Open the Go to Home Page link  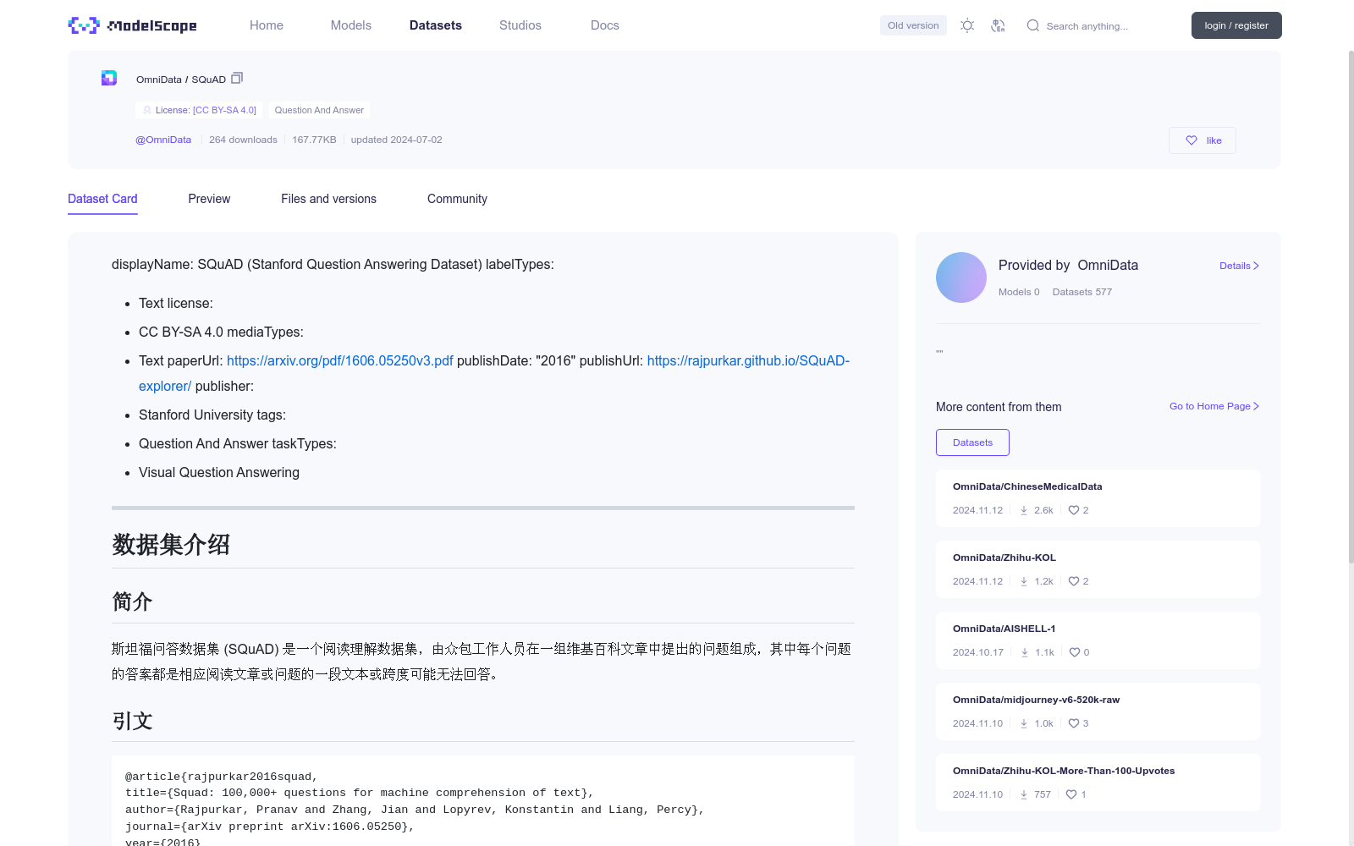[1214, 406]
